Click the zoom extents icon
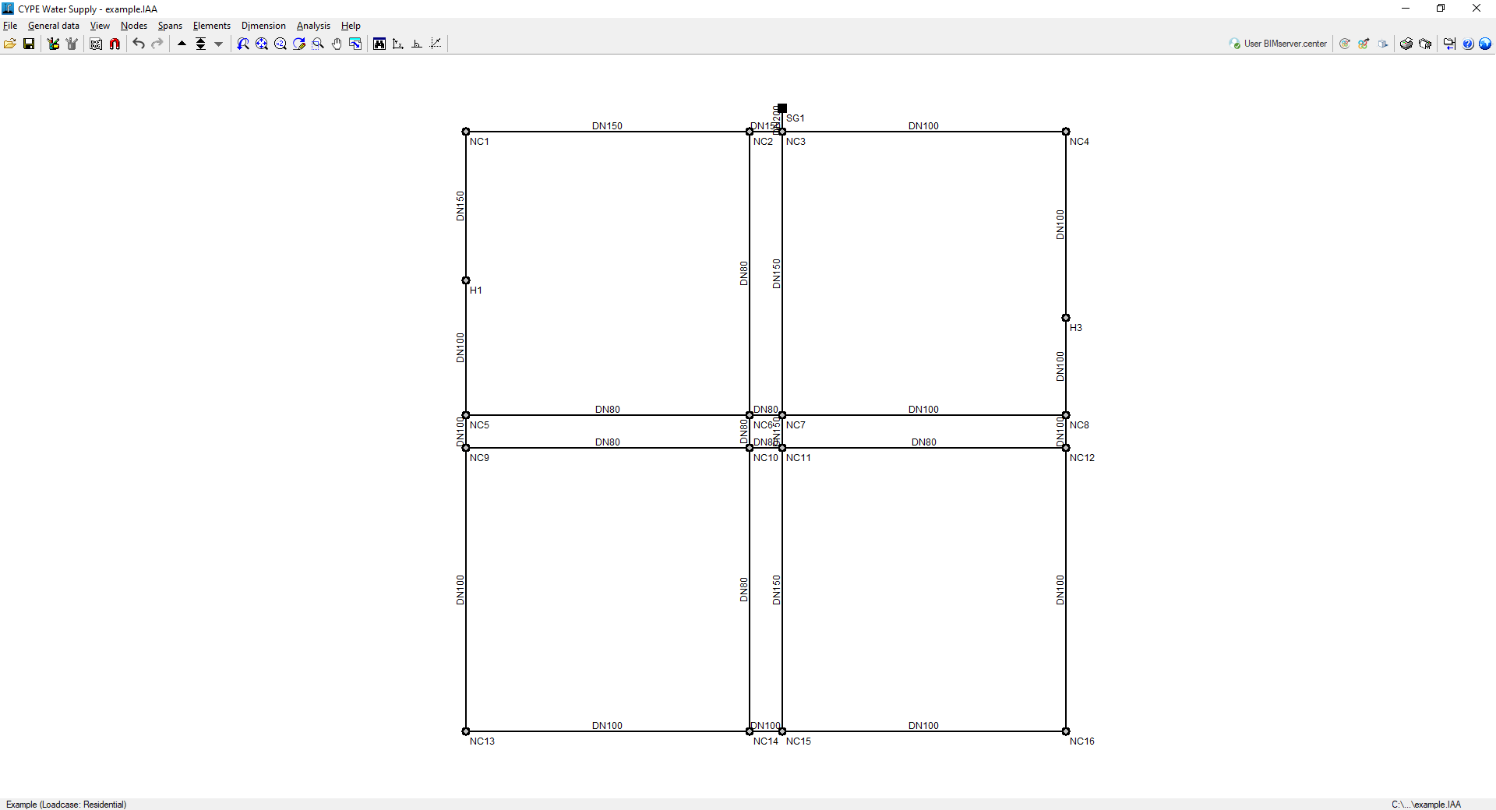The image size is (1496, 810). [x=262, y=44]
